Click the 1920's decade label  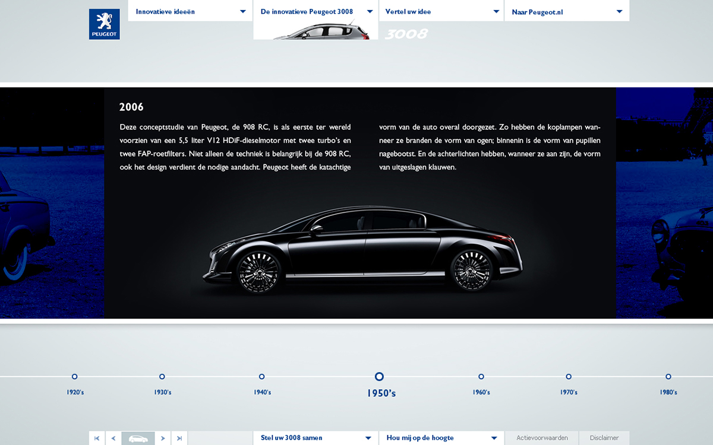click(75, 392)
